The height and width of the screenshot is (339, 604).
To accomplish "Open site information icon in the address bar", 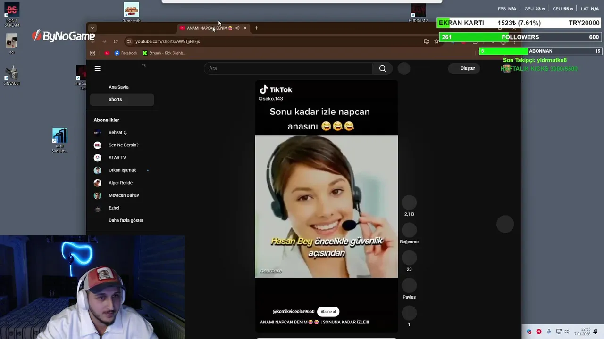I will (129, 41).
